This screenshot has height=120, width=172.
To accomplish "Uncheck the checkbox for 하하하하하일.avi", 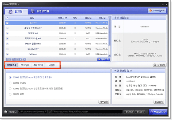I will click(7, 39).
